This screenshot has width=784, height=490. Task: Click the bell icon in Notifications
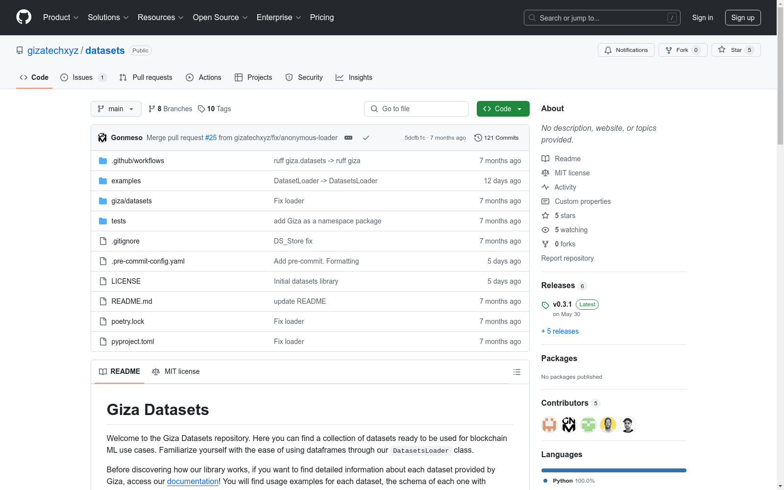point(608,50)
